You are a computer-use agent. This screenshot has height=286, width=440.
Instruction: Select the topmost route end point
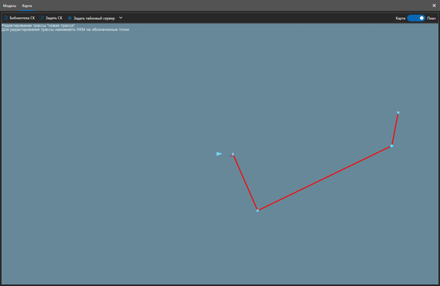click(x=398, y=113)
